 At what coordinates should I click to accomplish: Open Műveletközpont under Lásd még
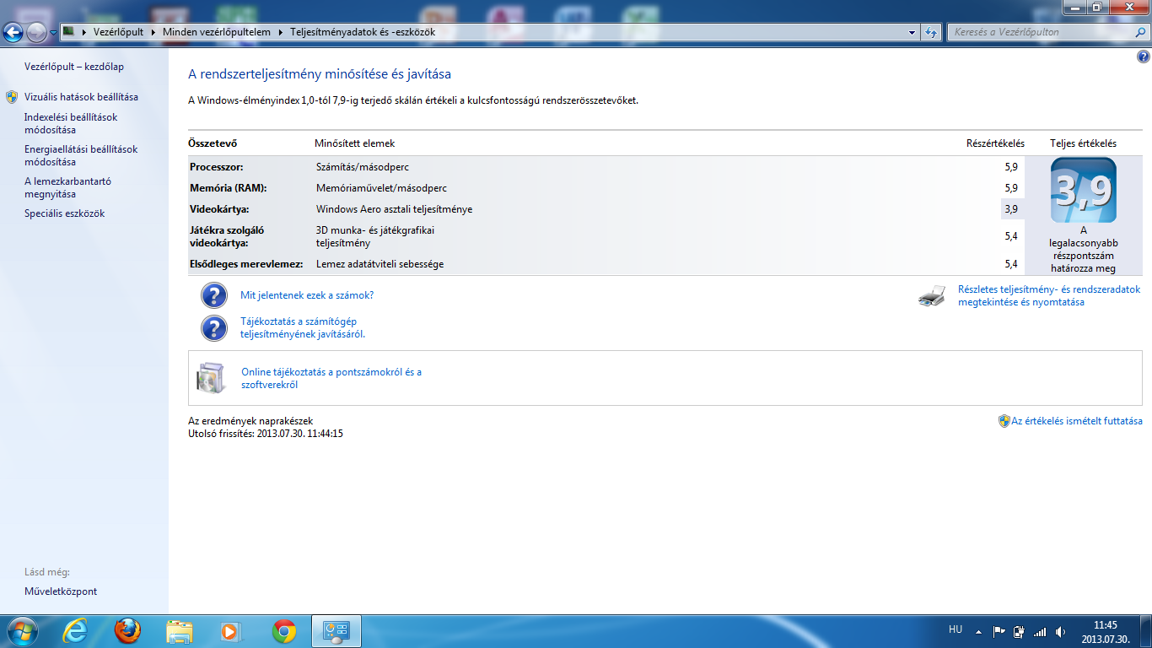tap(61, 591)
